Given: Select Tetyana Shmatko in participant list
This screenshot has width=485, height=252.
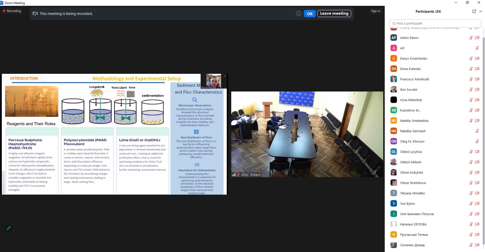Looking at the screenshot, I should (412, 193).
